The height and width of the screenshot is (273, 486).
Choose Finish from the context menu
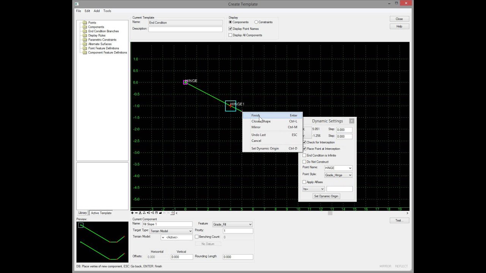pos(273,116)
